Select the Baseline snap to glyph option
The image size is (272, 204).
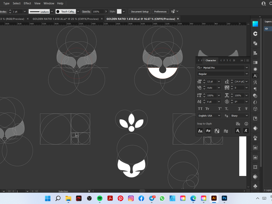pyautogui.click(x=200, y=131)
